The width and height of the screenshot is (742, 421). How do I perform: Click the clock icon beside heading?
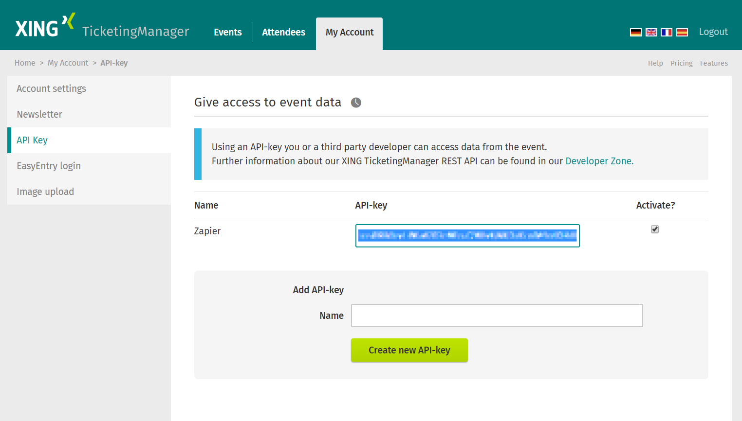click(356, 103)
